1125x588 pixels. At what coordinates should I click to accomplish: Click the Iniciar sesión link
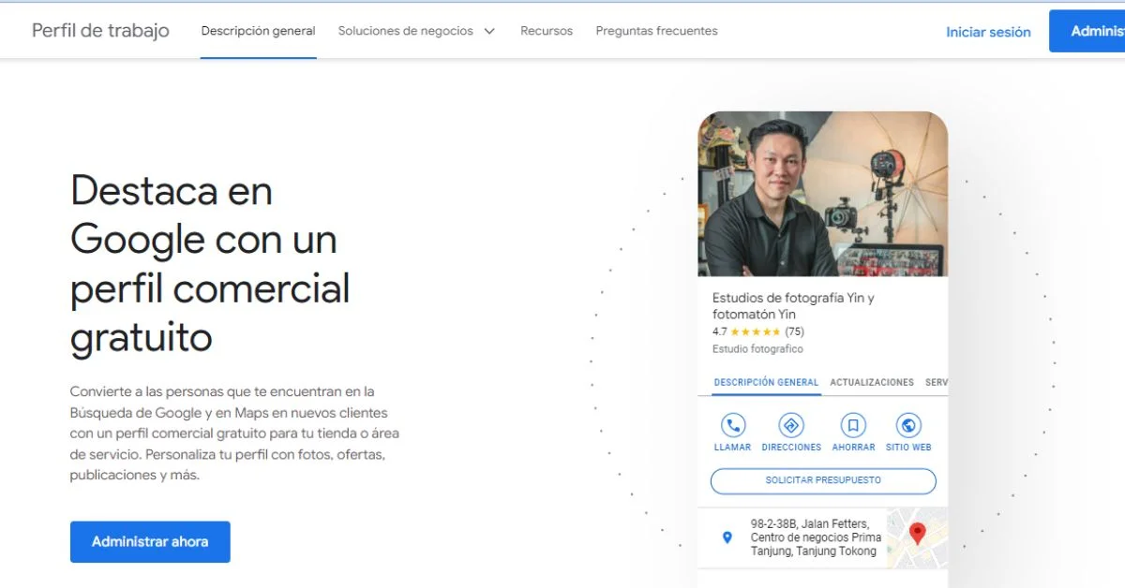[988, 32]
